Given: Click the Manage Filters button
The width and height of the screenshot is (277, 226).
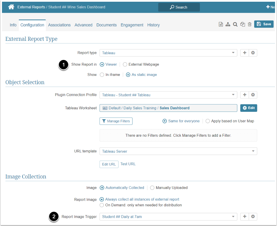Looking at the screenshot, I should [116, 121].
